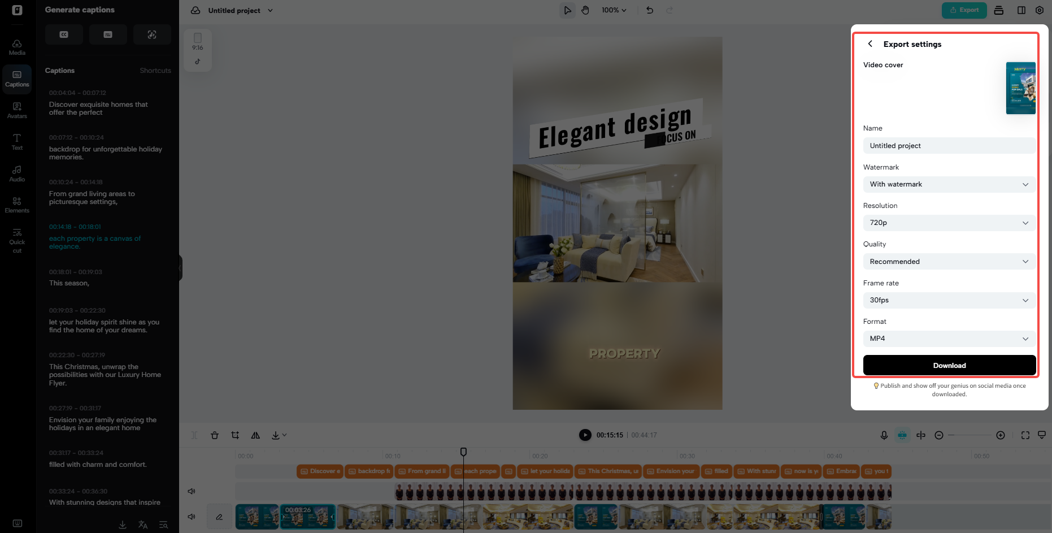Select the Avatars panel icon
Screen dimensions: 1052x533
pyautogui.click(x=16, y=109)
